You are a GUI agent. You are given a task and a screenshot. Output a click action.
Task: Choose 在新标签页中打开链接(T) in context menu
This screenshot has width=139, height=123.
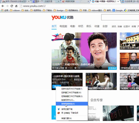(72, 89)
